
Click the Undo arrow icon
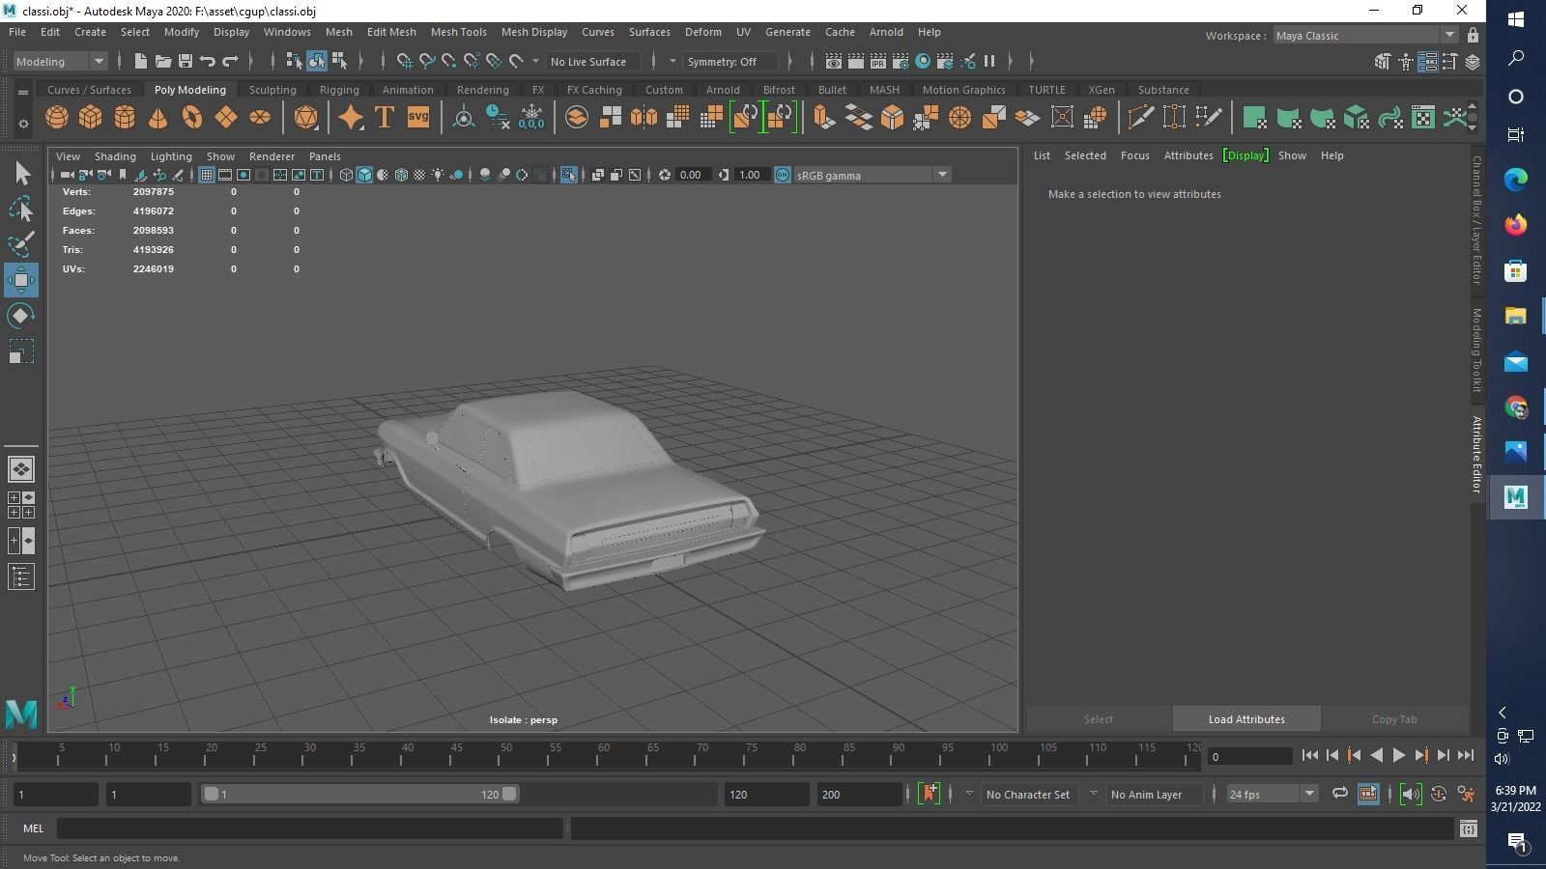[x=207, y=61]
